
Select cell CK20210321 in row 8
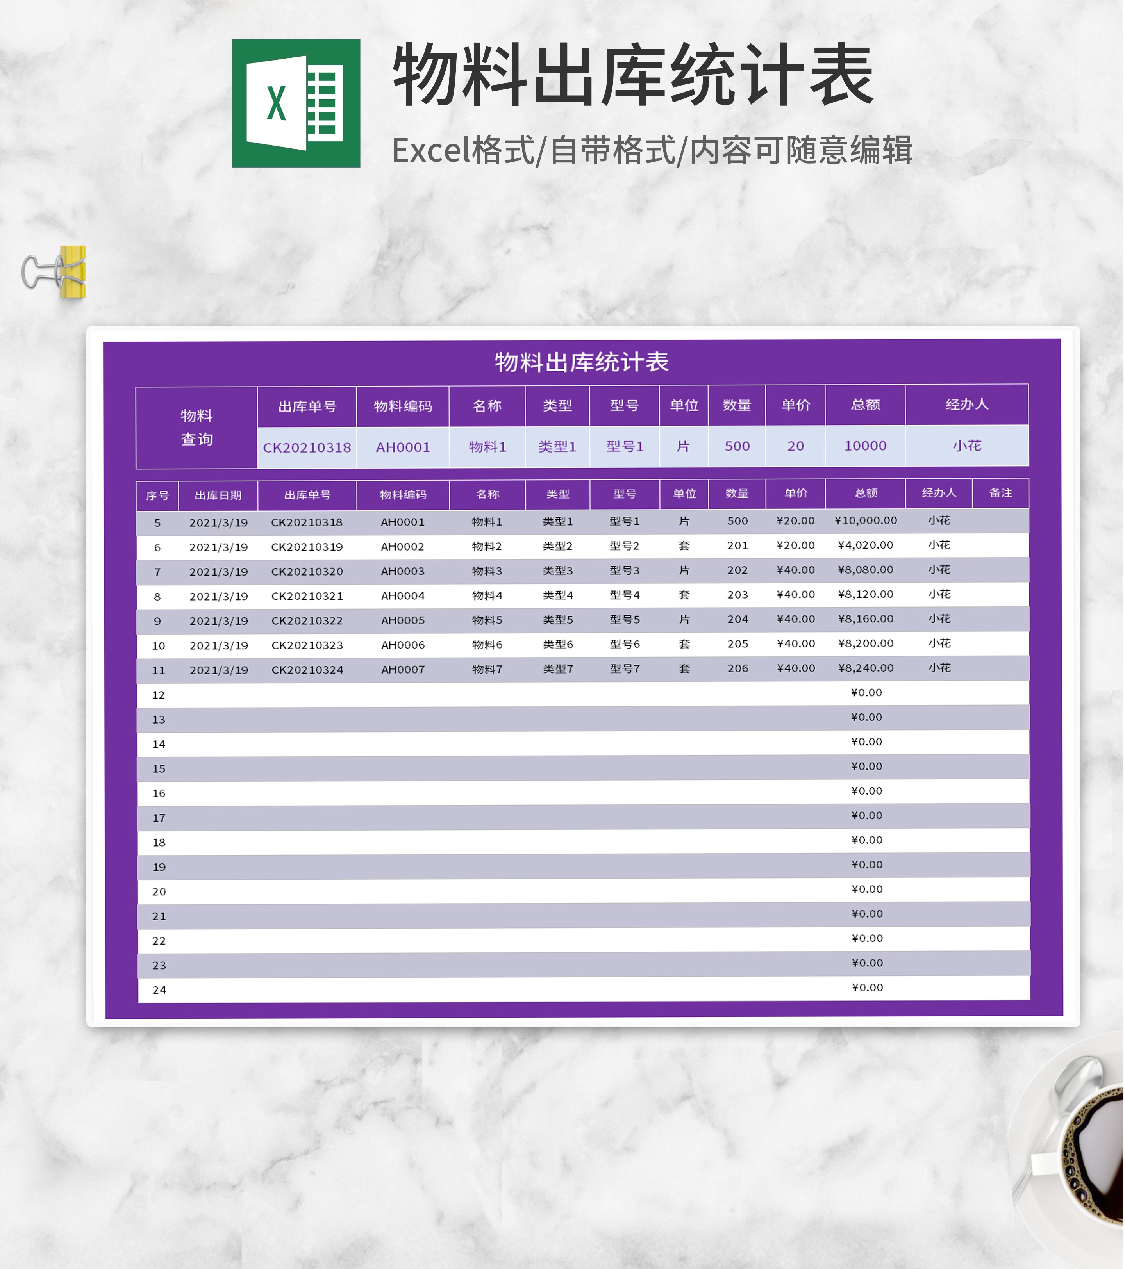[x=307, y=596]
